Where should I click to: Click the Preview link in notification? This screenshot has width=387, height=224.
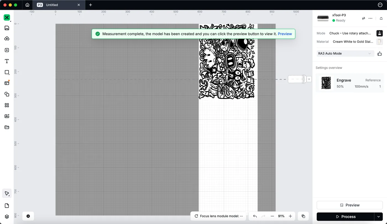[285, 34]
